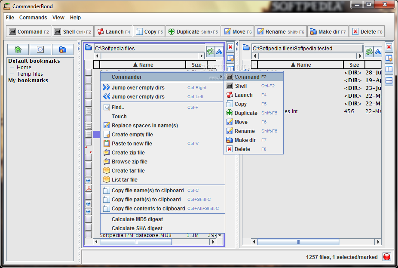Click the Delete F8 toolbar button
This screenshot has width=398, height=268.
click(x=367, y=31)
